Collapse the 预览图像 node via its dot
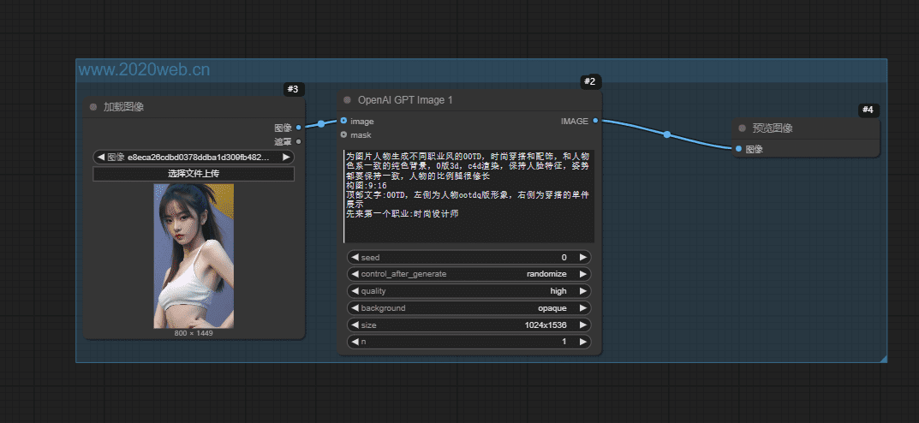This screenshot has width=919, height=423. click(x=742, y=128)
